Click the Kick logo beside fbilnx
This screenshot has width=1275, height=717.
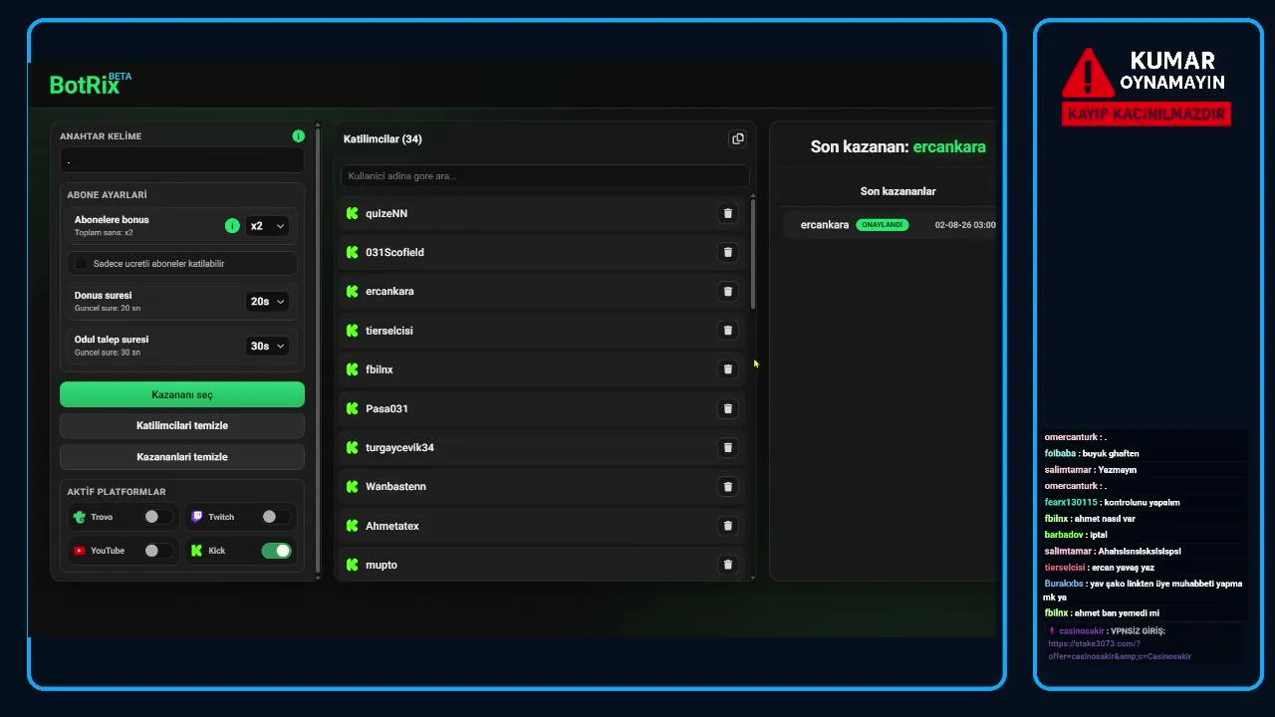(x=352, y=369)
